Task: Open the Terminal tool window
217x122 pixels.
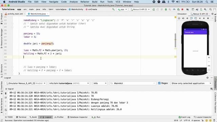Action: (21, 117)
